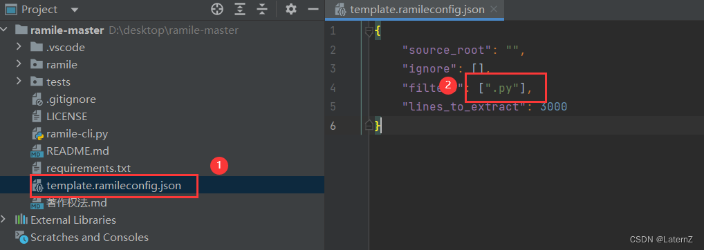The width and height of the screenshot is (704, 250).
Task: Click the ramile folder icon
Action: [x=37, y=64]
